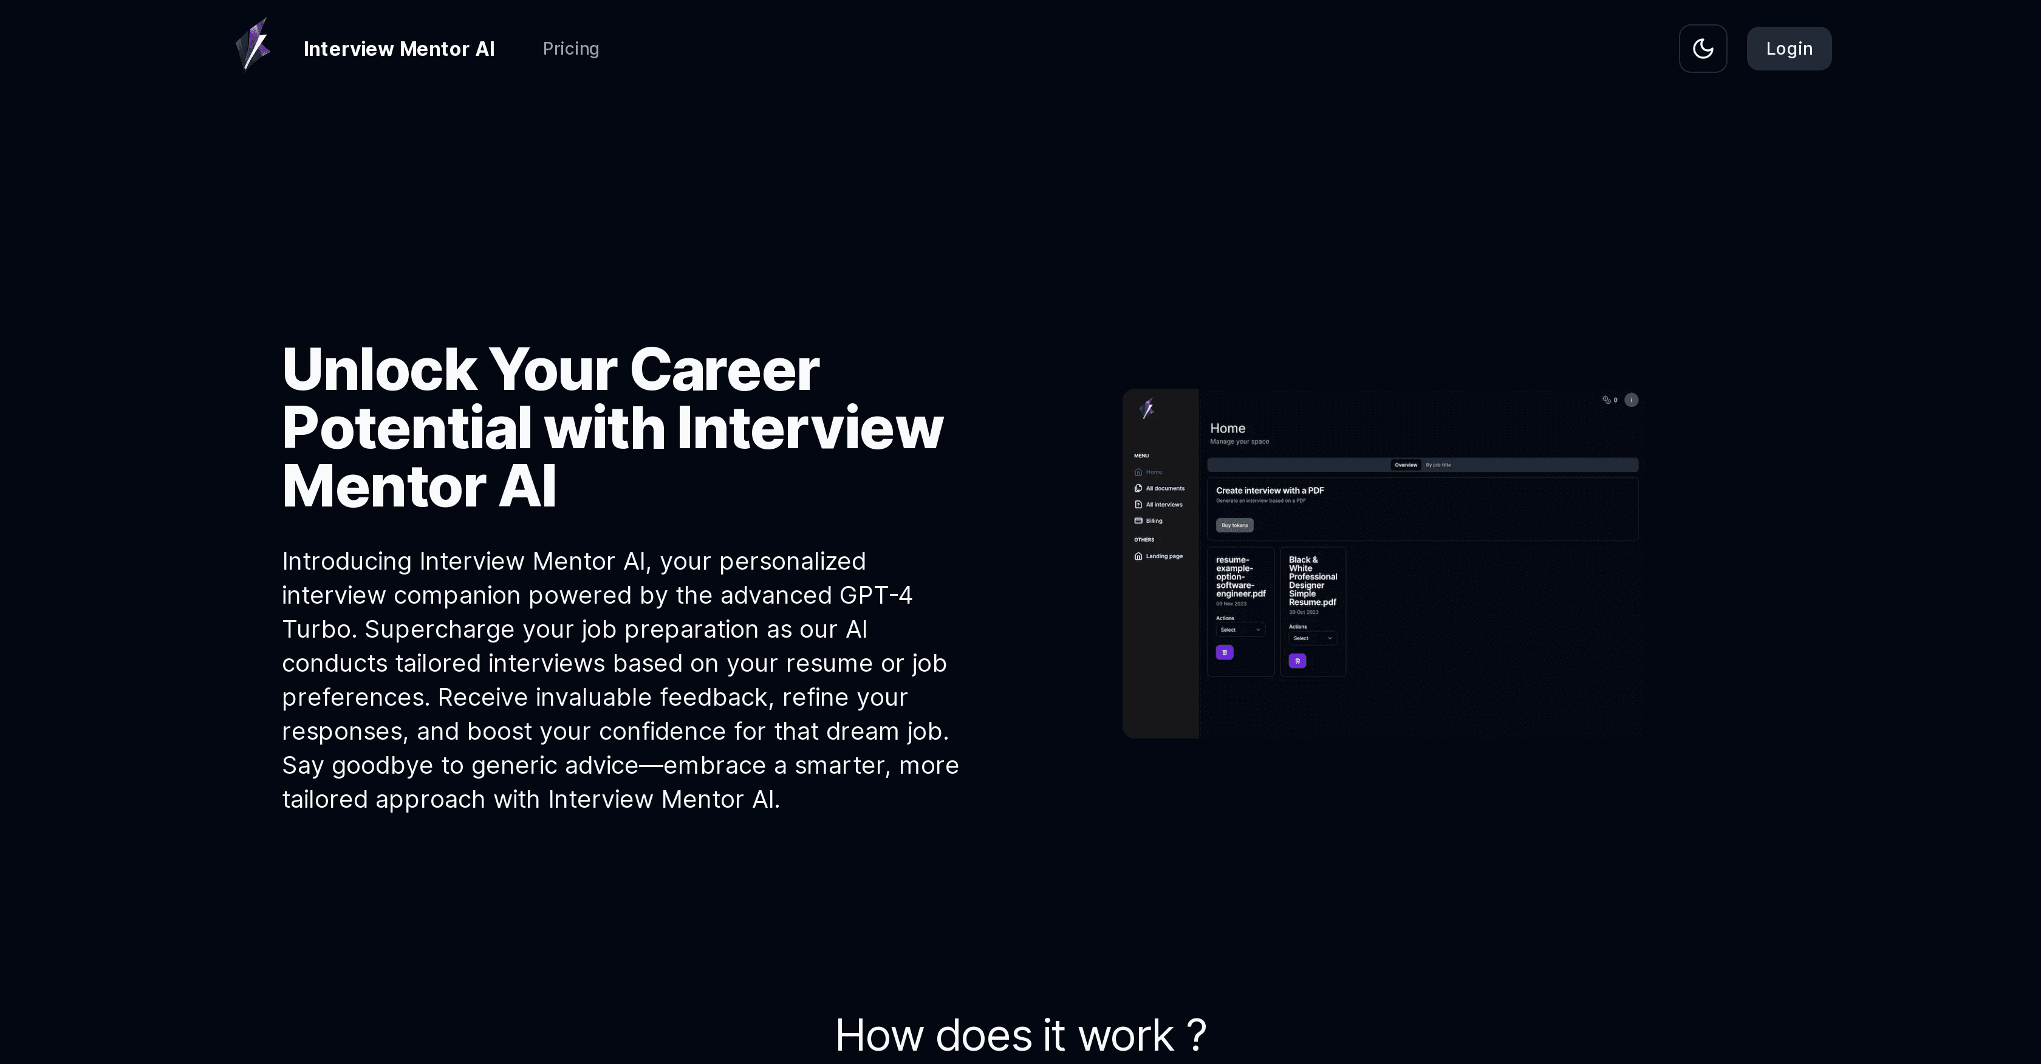Click the Home icon in preview sidebar
This screenshot has width=2041, height=1064.
(x=1138, y=472)
